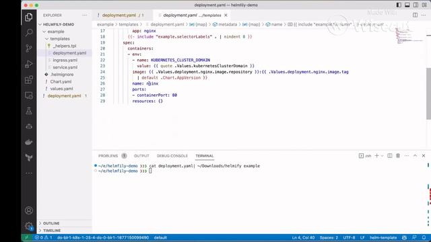The width and height of the screenshot is (431, 242).
Task: Click the example breadcrumb
Action: 105,24
